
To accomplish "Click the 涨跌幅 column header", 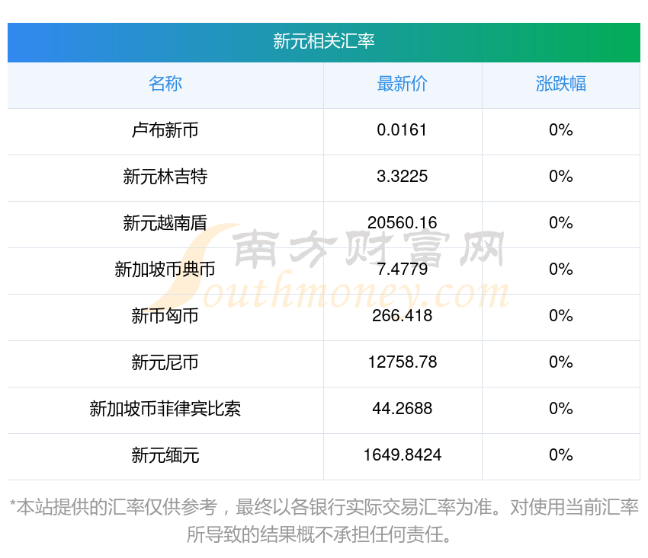I will tap(561, 84).
